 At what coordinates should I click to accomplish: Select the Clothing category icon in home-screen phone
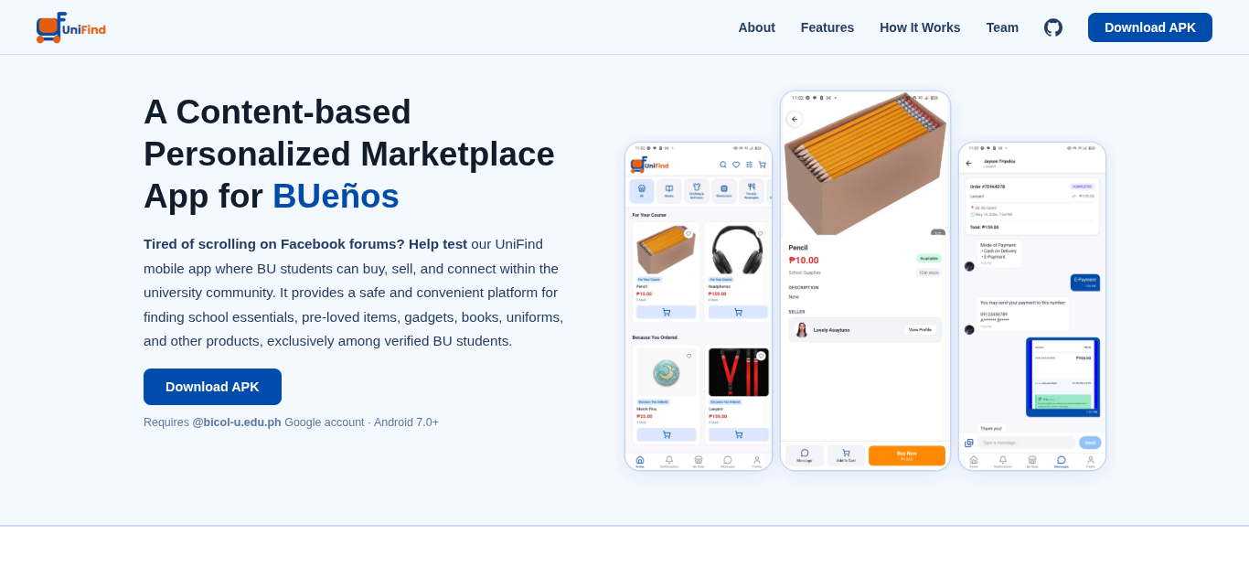point(697,191)
